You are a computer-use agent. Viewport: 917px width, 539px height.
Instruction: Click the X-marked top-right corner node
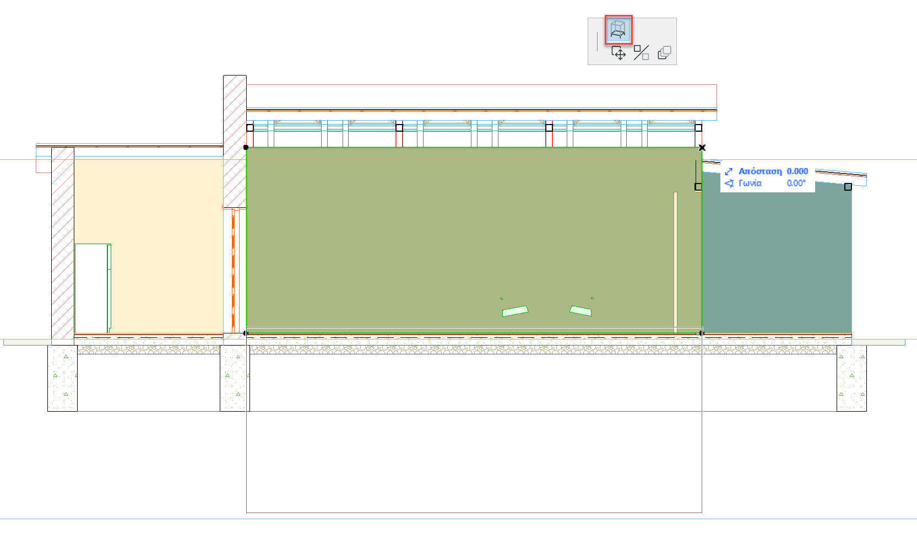[702, 148]
